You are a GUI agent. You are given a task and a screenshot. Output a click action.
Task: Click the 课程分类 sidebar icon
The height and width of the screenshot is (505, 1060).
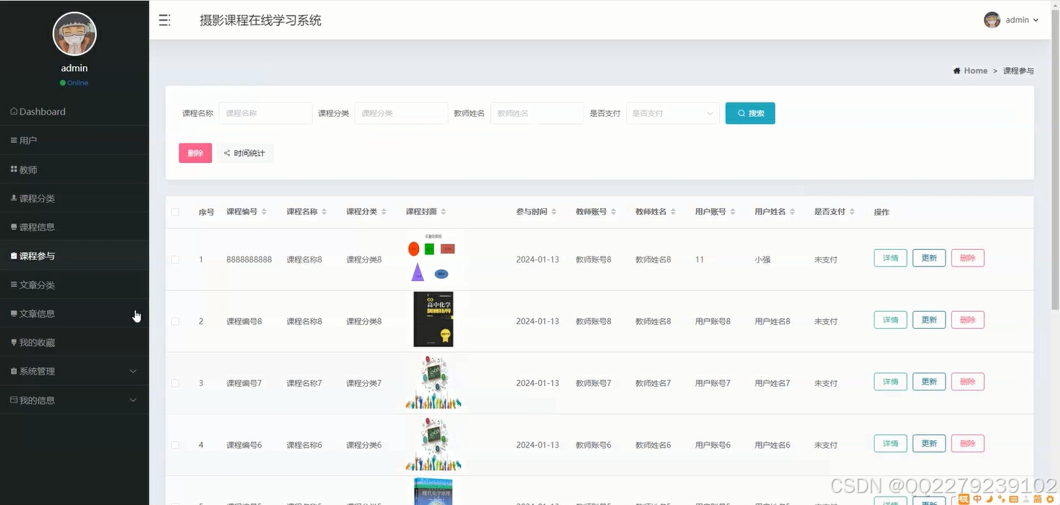click(13, 198)
